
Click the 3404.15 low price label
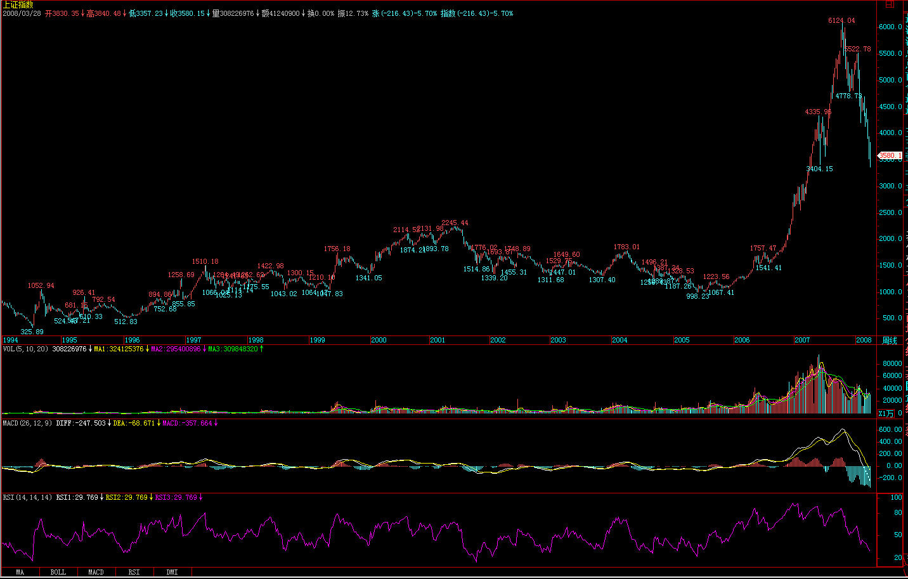[820, 169]
